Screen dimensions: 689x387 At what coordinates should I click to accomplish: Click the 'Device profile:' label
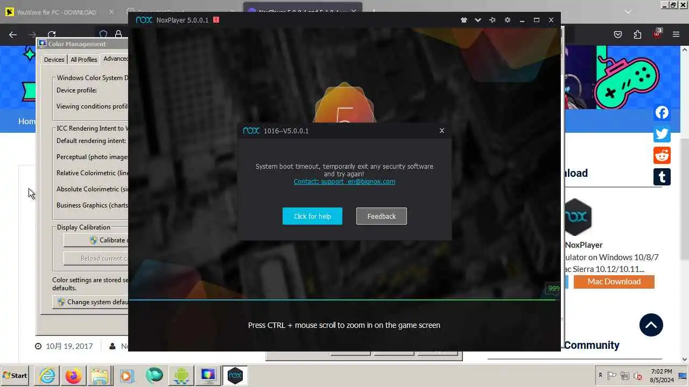(x=76, y=90)
